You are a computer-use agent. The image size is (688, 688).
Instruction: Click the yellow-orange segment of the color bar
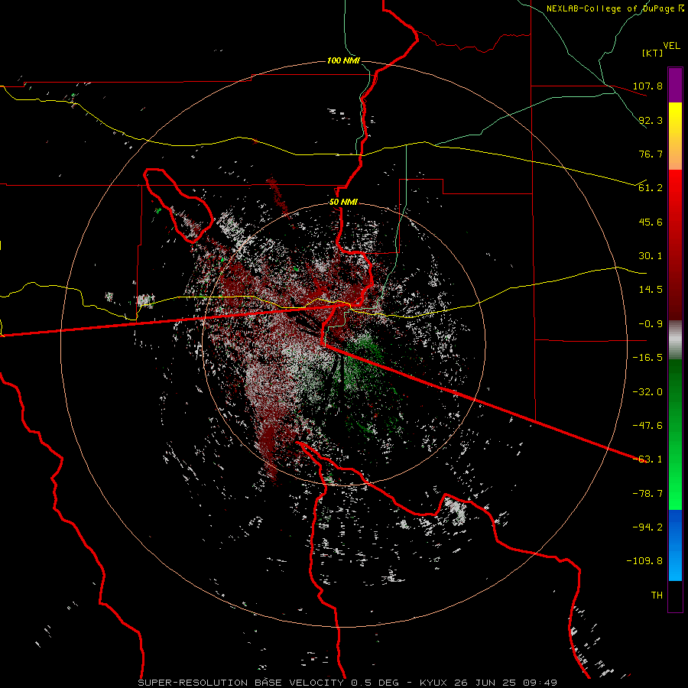pyautogui.click(x=675, y=136)
